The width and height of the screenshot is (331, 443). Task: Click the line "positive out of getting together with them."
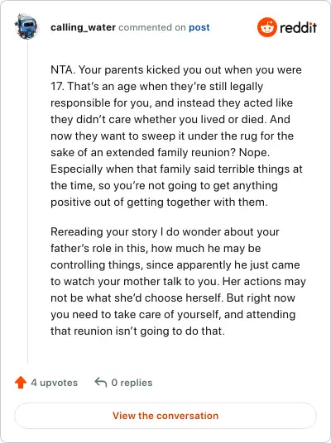click(x=159, y=202)
